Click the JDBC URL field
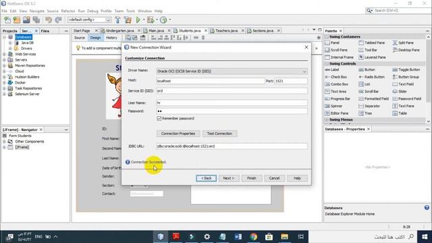 (232, 146)
